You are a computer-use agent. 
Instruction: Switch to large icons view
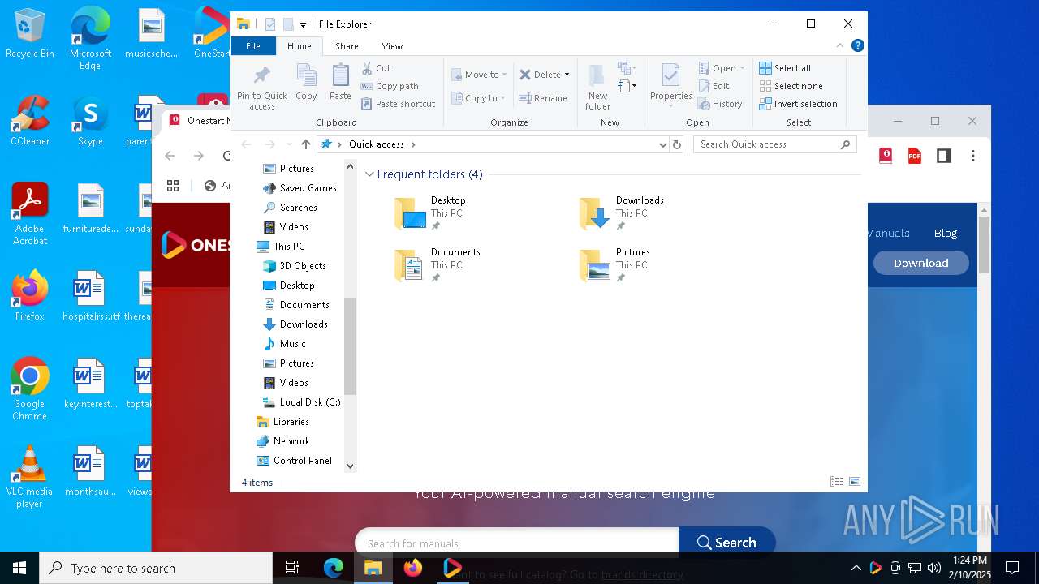click(x=855, y=482)
